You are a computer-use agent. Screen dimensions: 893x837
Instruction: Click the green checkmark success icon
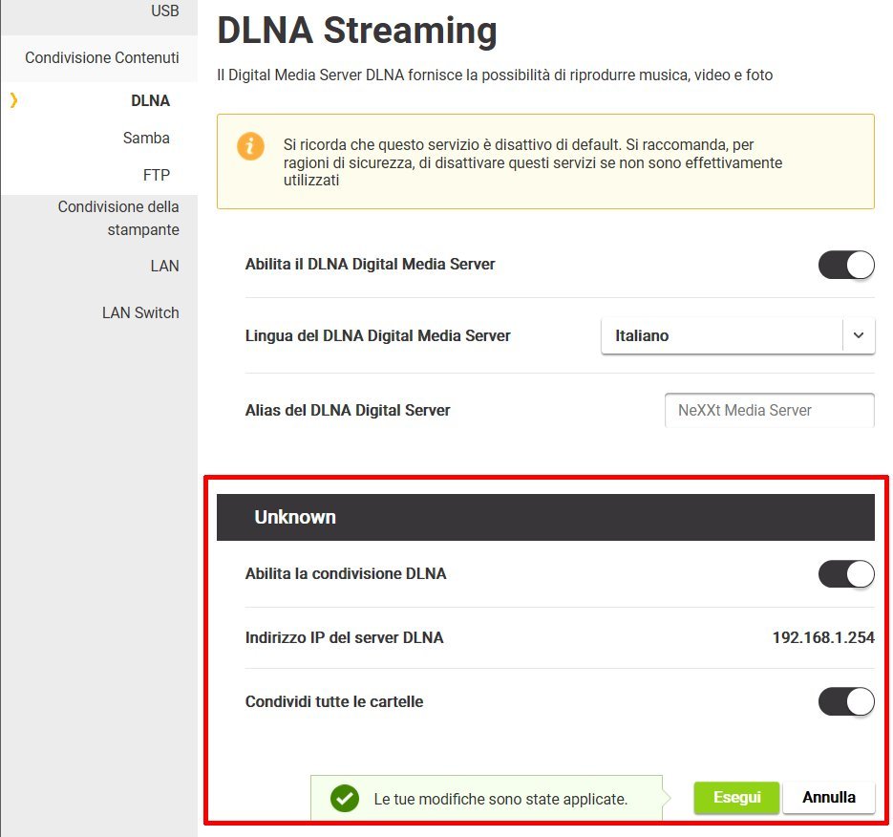345,798
